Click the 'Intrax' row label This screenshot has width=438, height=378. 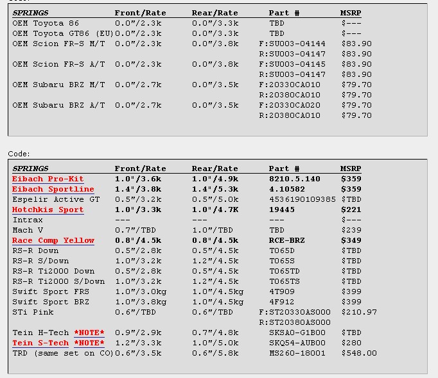click(28, 220)
